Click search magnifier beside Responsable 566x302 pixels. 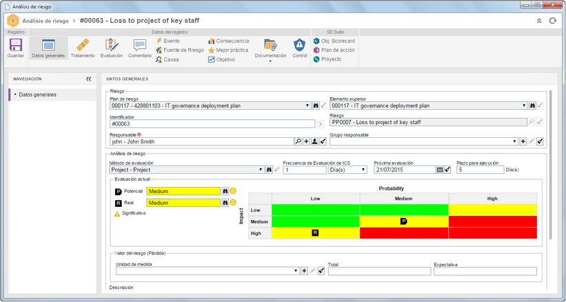[298, 142]
